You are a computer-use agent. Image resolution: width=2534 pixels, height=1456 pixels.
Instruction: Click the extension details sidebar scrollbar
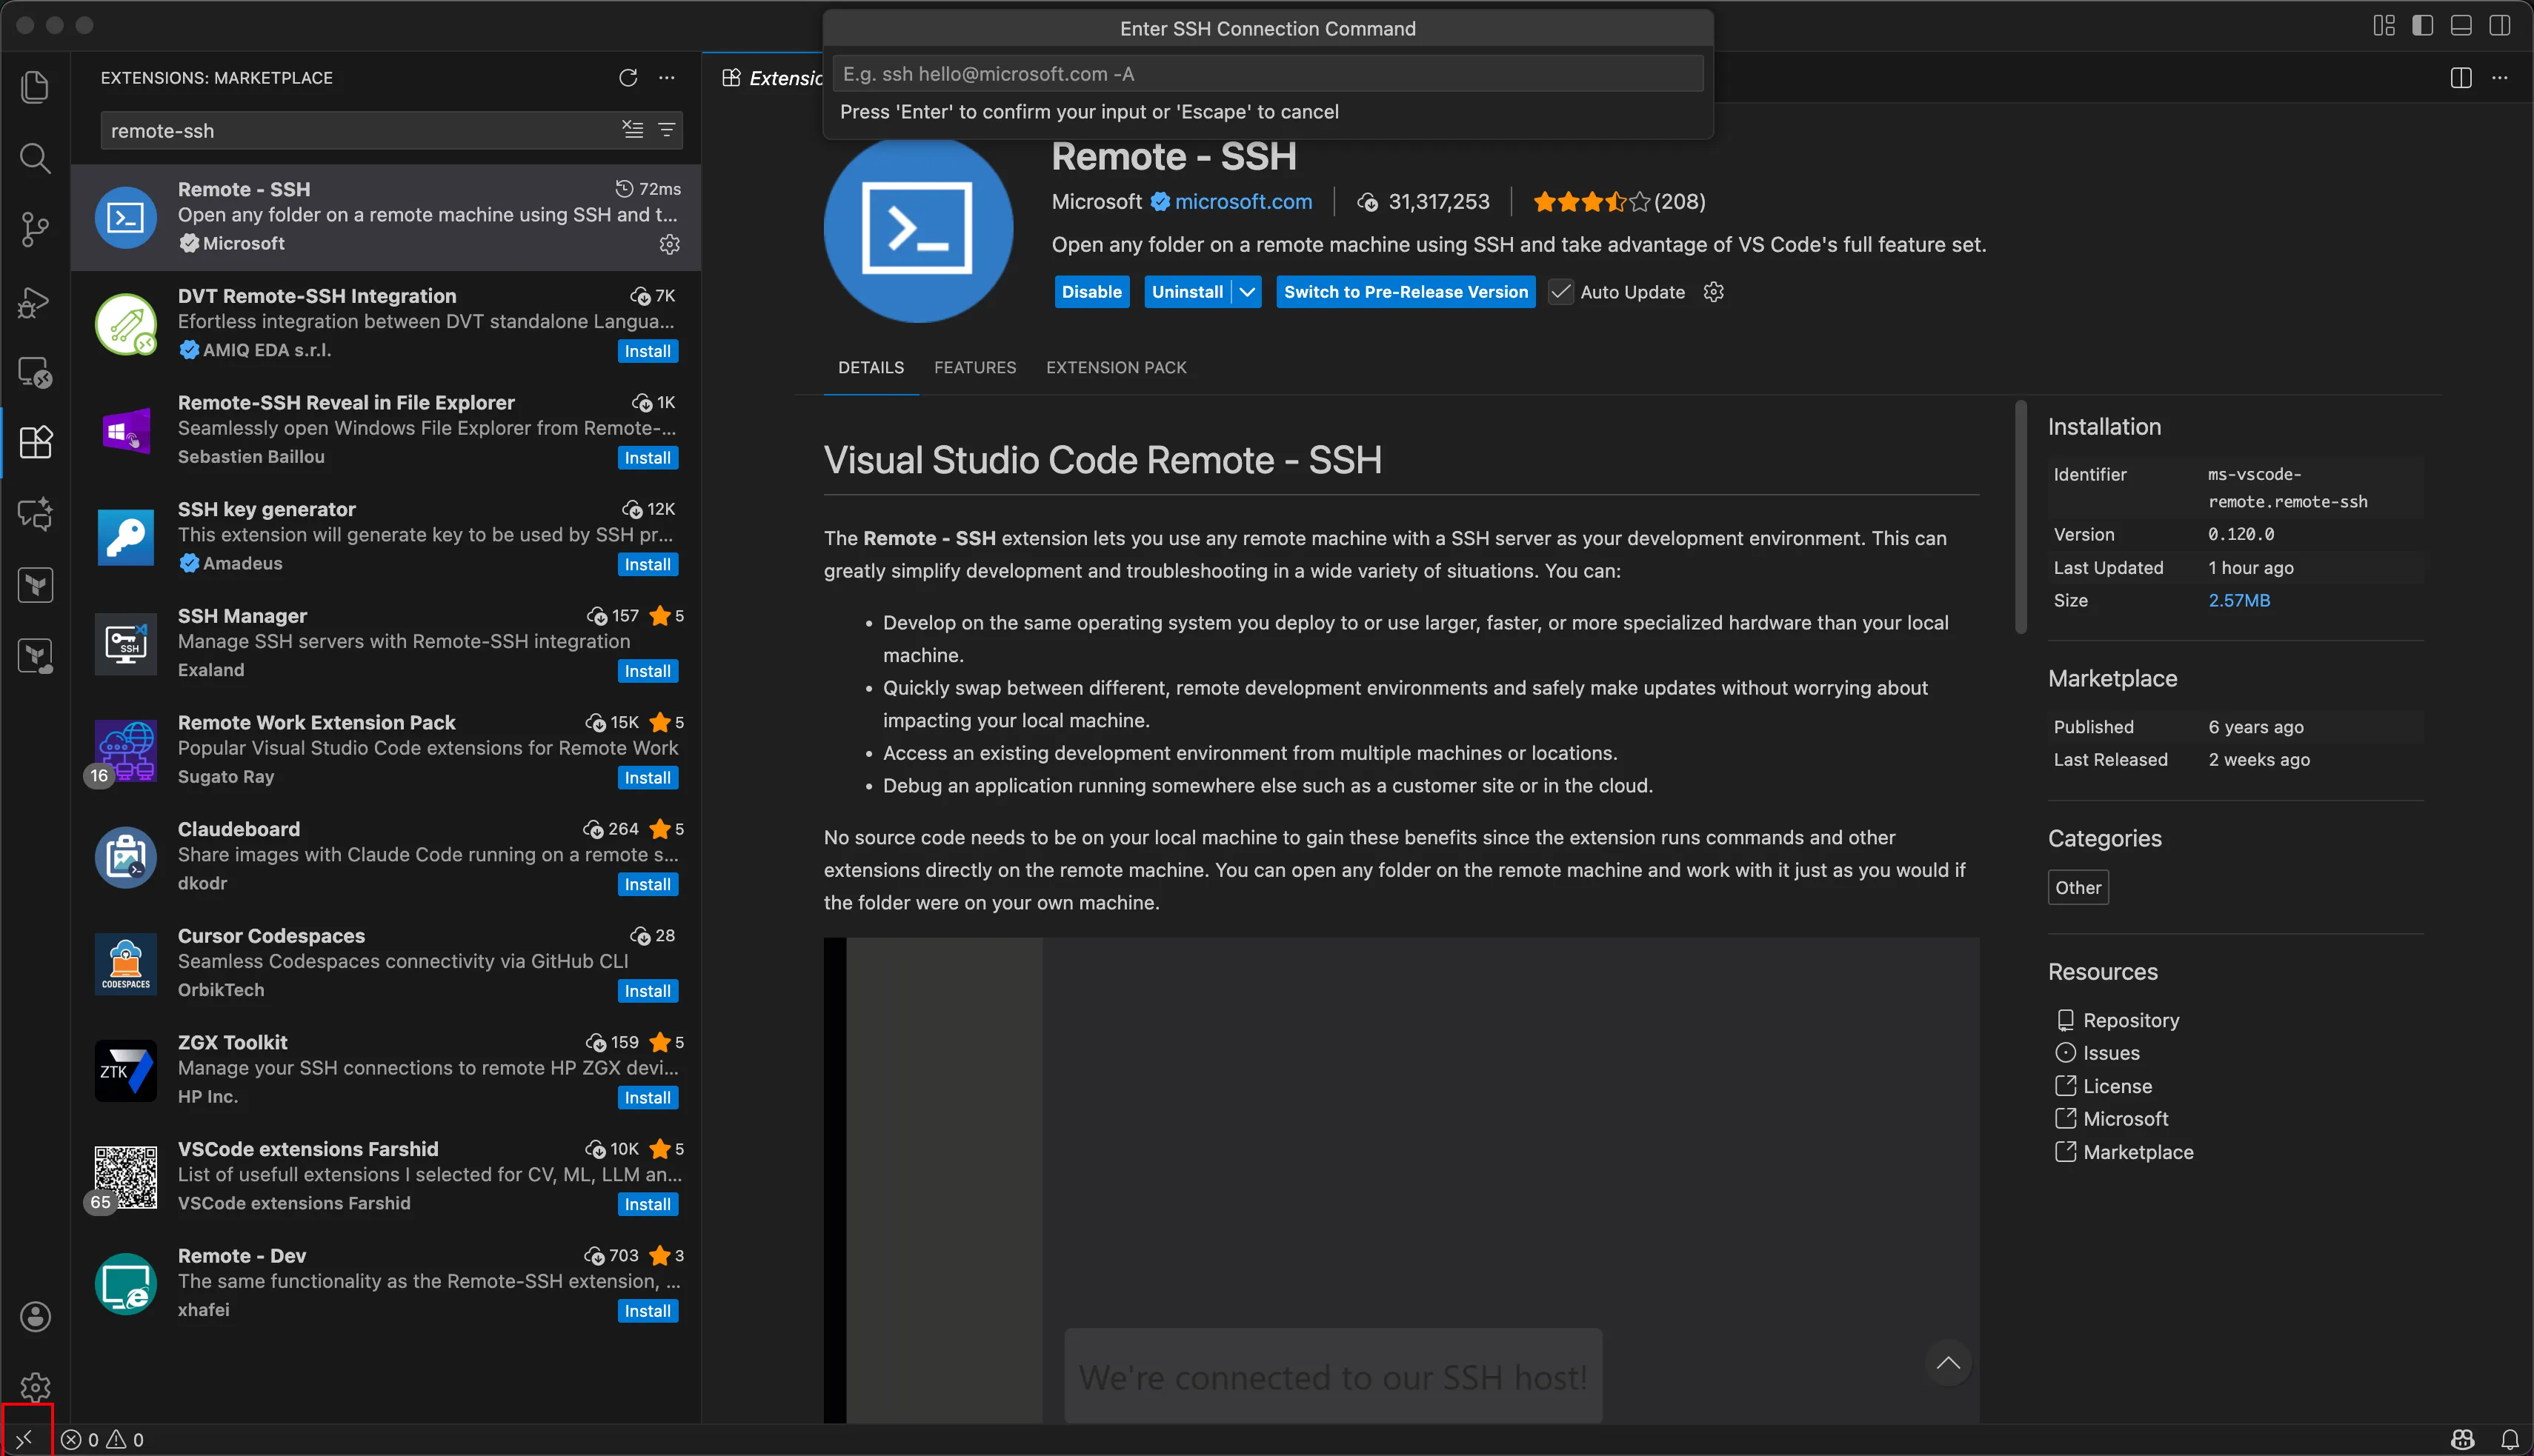2021,517
